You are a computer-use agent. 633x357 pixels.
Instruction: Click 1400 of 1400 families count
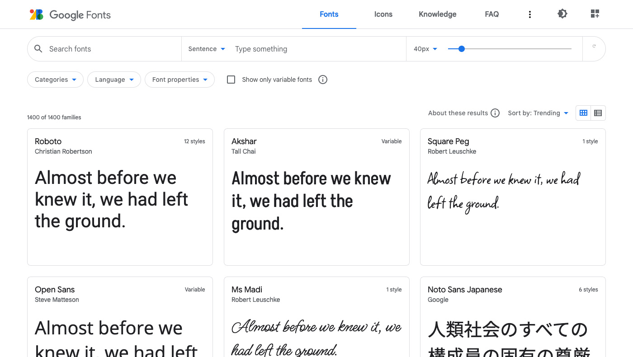click(54, 117)
